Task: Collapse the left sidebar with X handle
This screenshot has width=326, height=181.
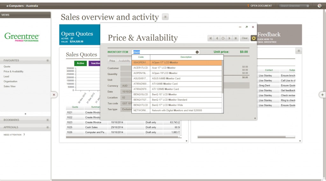Action: pyautogui.click(x=54, y=95)
